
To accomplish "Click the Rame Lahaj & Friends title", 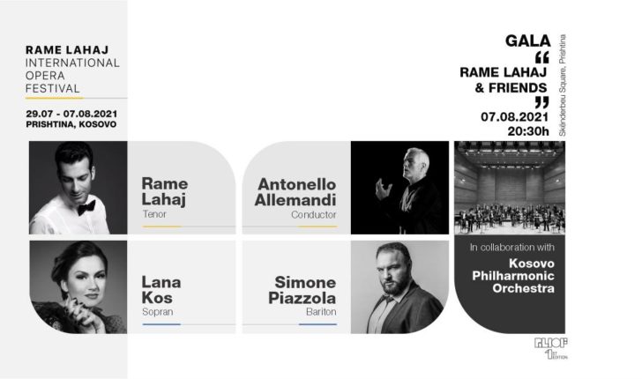I will [x=504, y=80].
